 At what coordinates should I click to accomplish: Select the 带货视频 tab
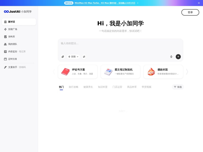146,87
